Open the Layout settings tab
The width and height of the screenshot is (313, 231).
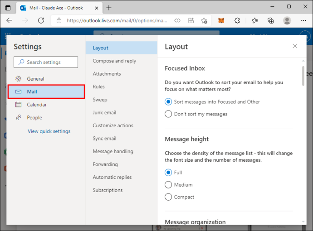[x=122, y=48]
